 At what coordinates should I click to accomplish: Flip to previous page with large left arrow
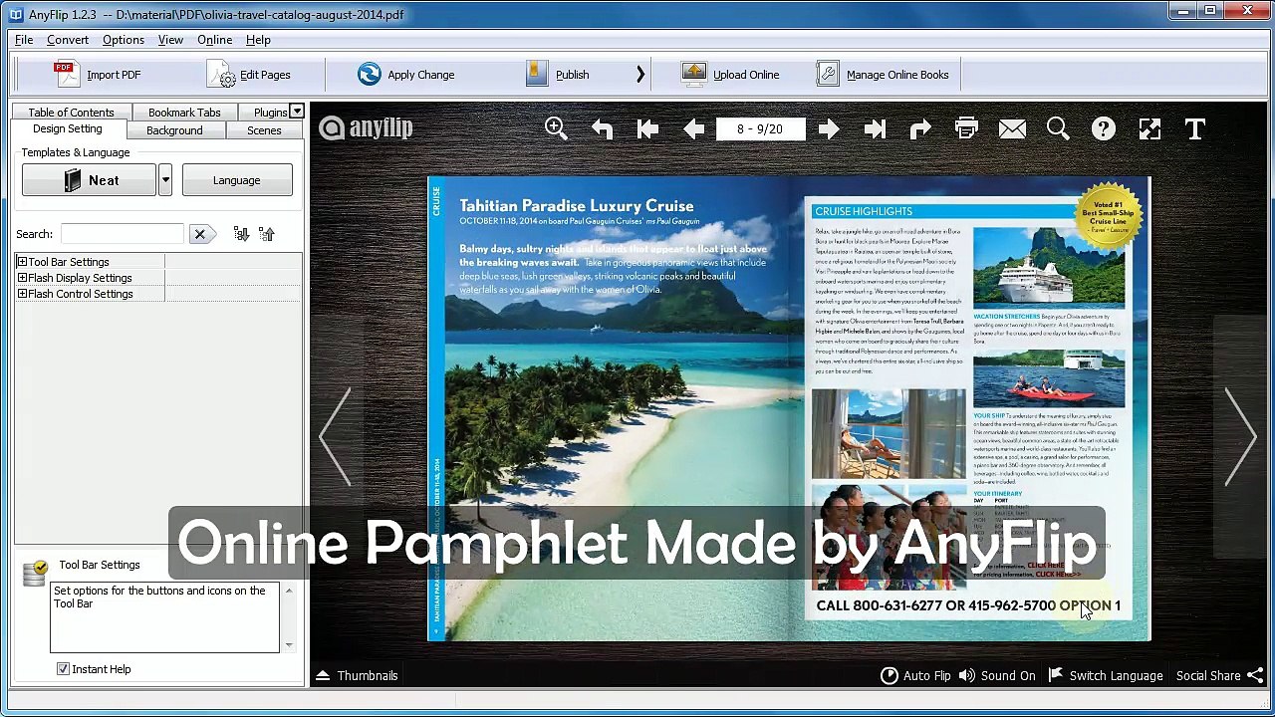click(x=336, y=436)
